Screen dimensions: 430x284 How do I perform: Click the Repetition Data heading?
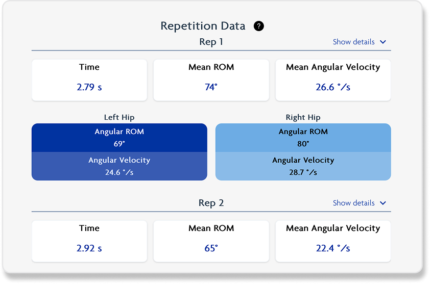coord(203,26)
